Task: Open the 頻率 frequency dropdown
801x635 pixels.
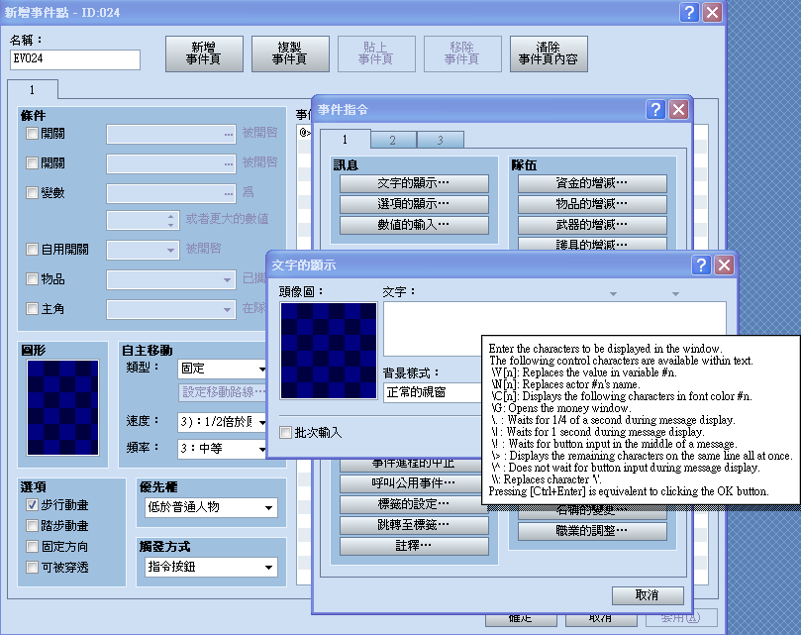Action: click(x=222, y=449)
